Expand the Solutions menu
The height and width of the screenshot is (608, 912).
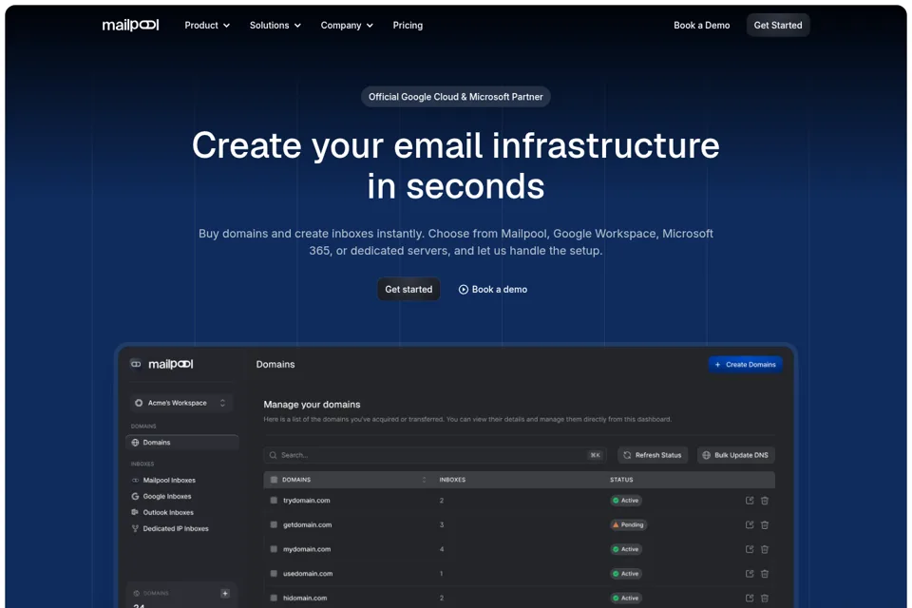point(275,26)
